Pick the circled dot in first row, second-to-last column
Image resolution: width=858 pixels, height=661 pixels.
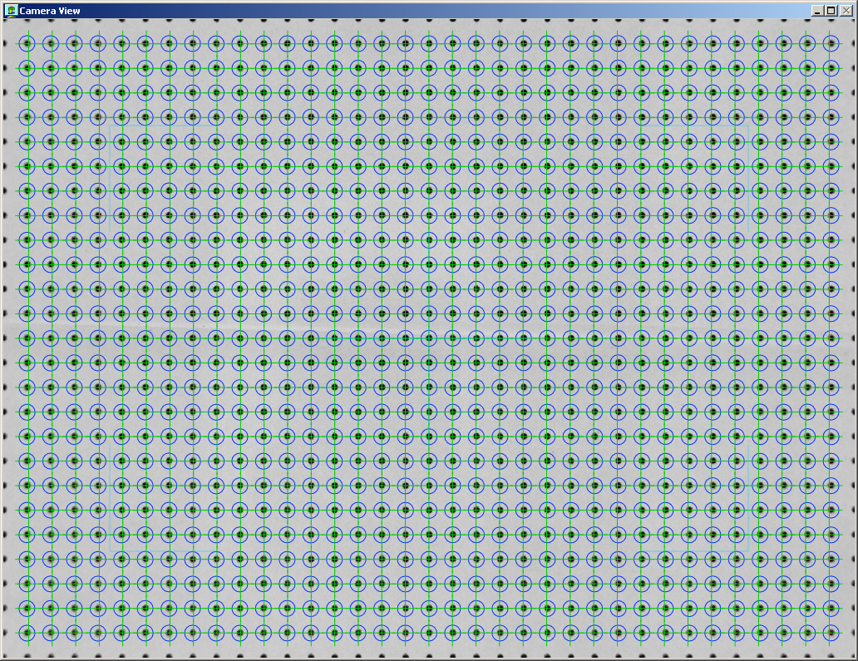(x=807, y=44)
